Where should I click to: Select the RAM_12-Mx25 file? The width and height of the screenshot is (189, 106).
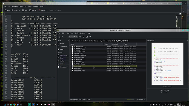point(79,64)
